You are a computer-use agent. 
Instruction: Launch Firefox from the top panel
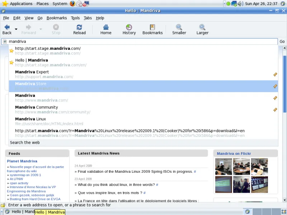tap(72, 4)
